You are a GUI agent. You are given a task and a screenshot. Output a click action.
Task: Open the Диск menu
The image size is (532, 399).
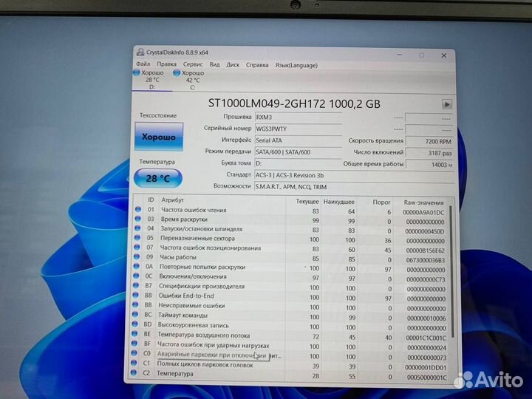pyautogui.click(x=233, y=64)
